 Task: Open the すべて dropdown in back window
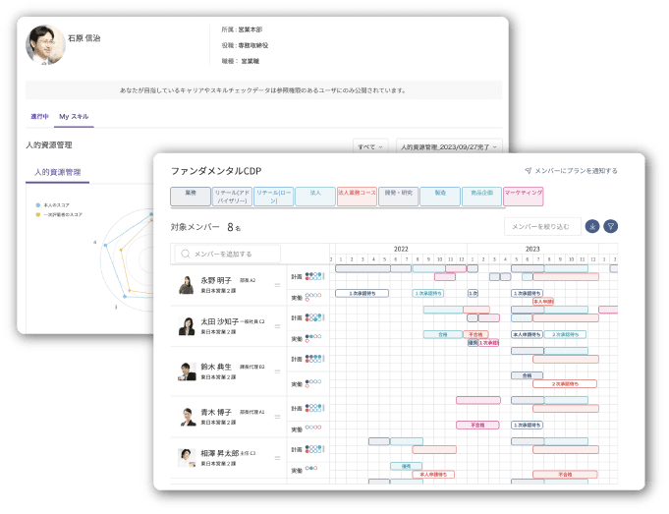point(370,146)
